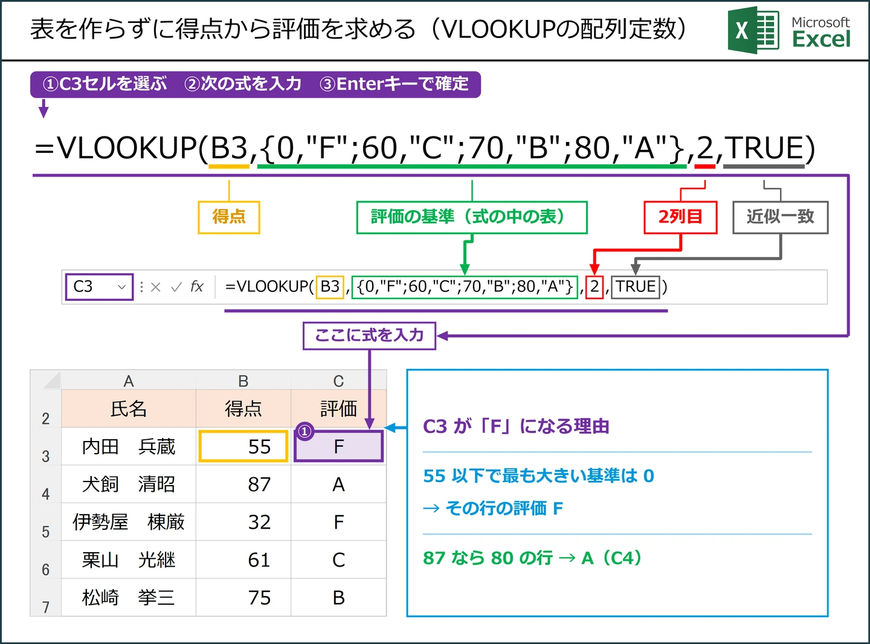The height and width of the screenshot is (644, 870).
Task: Click the fx Insert Function icon
Action: [x=197, y=286]
